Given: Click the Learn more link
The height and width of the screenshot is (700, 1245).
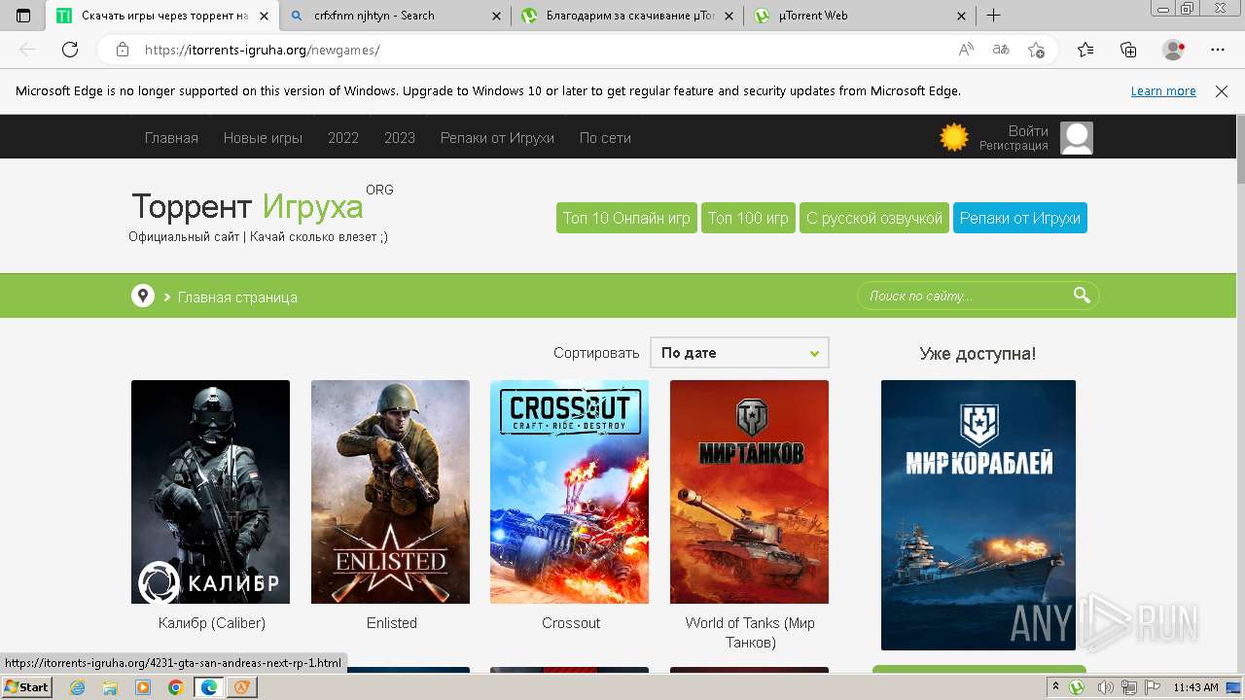Looking at the screenshot, I should point(1163,90).
